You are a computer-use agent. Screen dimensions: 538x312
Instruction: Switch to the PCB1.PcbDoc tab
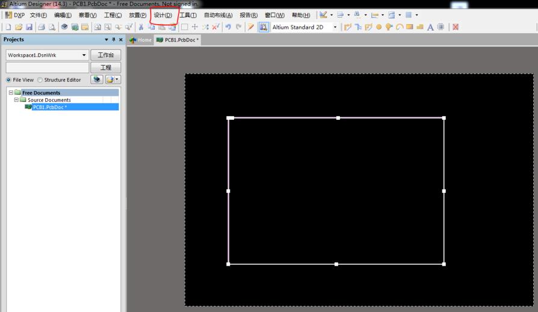(178, 40)
